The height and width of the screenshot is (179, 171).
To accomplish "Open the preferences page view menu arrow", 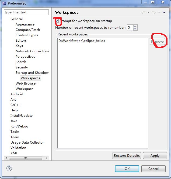I will tap(164, 12).
